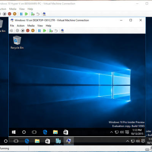Open Help menu in BENJAMIN-PC window
This screenshot has width=152, height=152.
[30, 9]
